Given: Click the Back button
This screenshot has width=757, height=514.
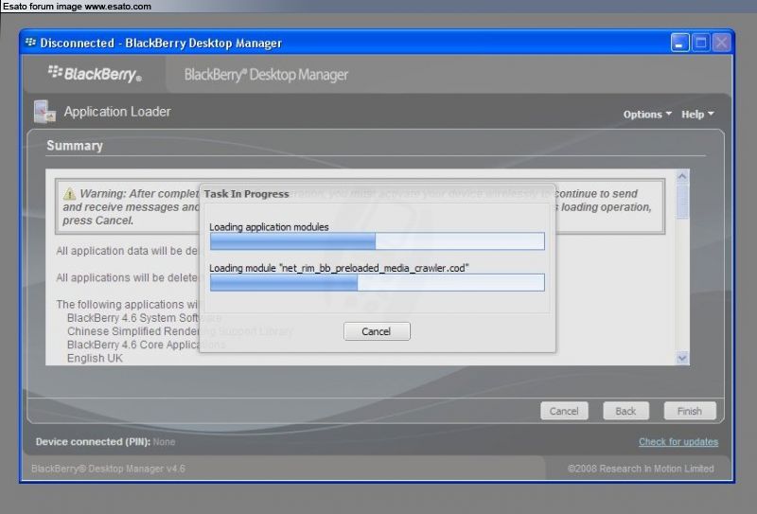Looking at the screenshot, I should (625, 411).
